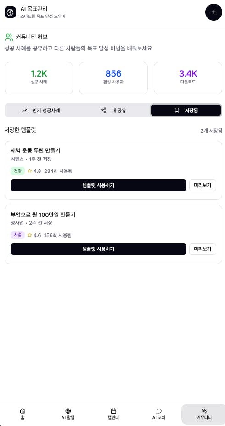
Task: Select the 커뮤니티 nav item
Action: 204,414
